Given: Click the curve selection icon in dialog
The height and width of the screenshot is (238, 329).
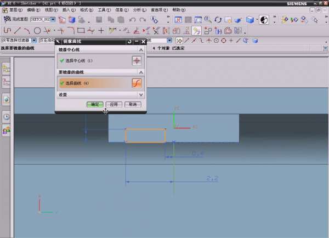Looking at the screenshot, I should coord(137,83).
